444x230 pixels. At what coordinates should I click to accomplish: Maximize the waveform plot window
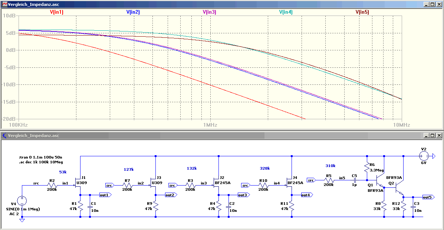(432, 4)
